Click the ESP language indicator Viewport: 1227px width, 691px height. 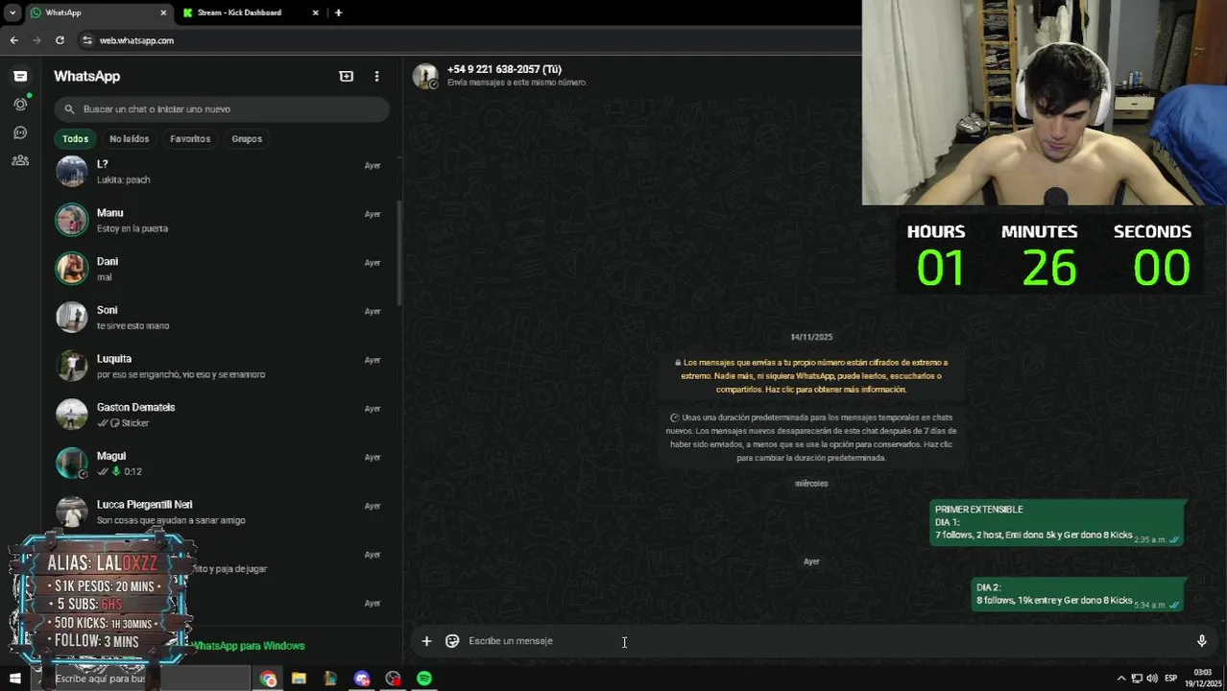coord(1171,679)
